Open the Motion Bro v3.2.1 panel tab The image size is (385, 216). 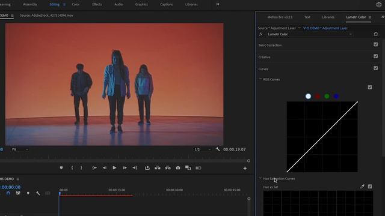pyautogui.click(x=280, y=17)
